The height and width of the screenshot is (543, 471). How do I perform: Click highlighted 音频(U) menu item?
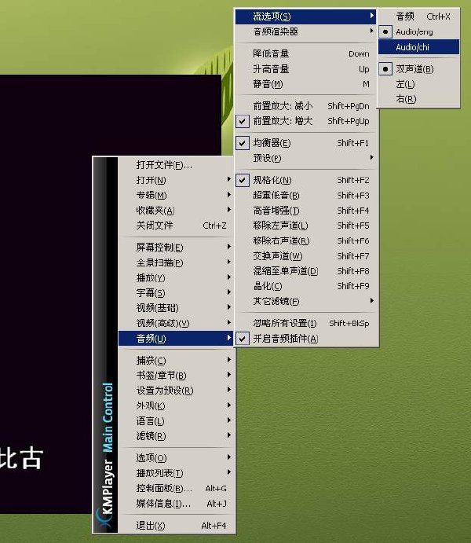177,339
